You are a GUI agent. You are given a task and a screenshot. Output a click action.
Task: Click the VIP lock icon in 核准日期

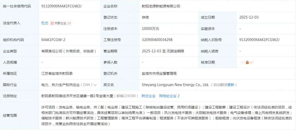coord(247,62)
